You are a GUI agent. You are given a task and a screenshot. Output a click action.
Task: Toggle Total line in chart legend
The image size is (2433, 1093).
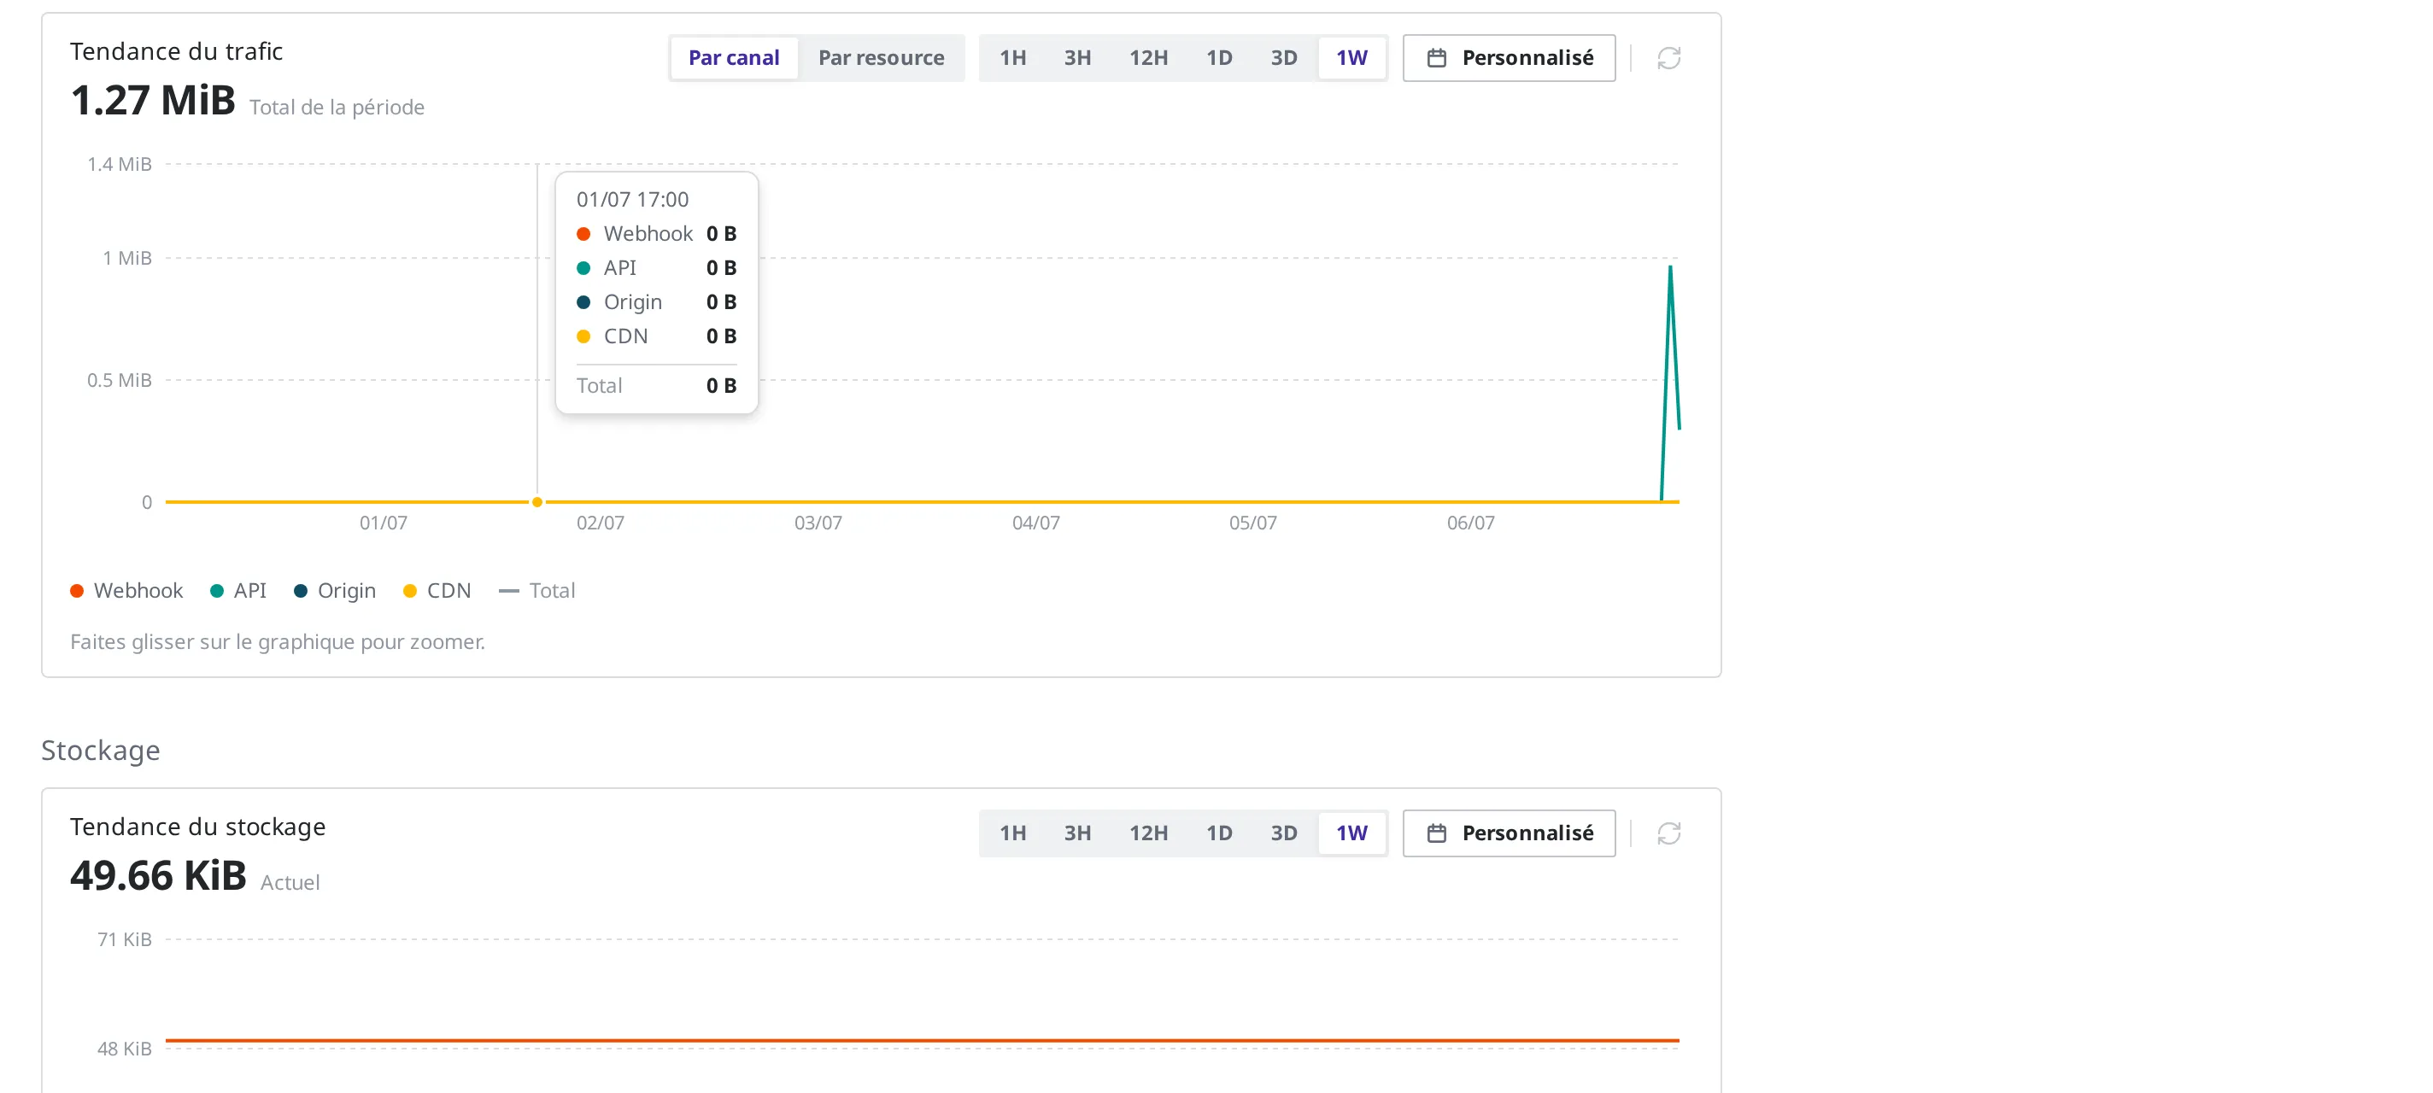pyautogui.click(x=536, y=591)
